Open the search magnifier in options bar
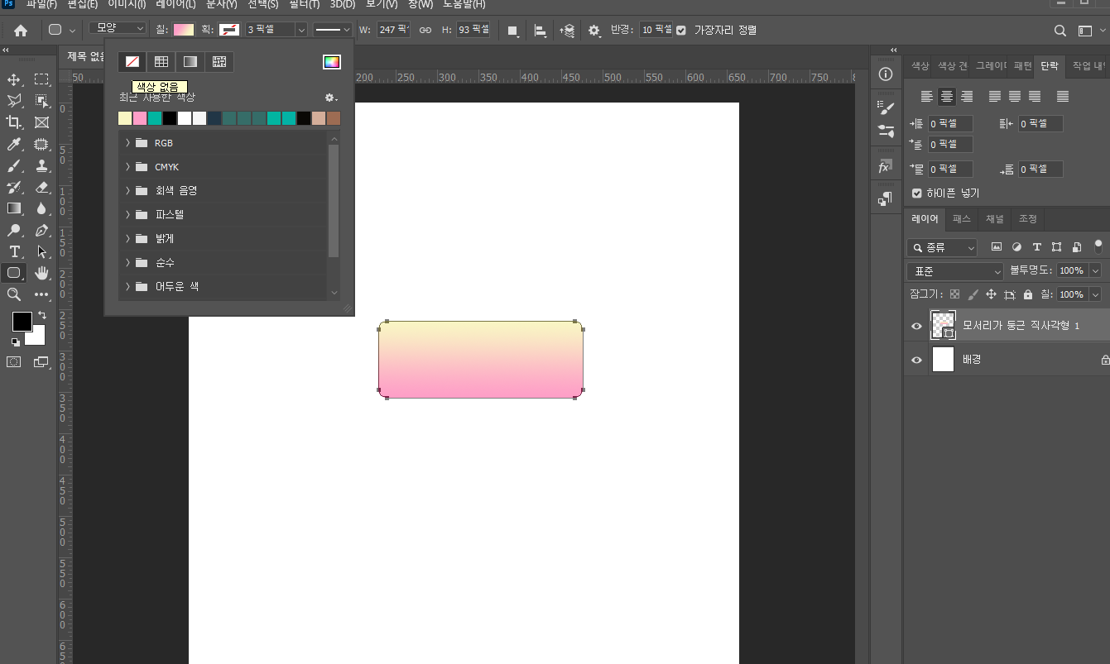1110x664 pixels. click(x=1060, y=31)
